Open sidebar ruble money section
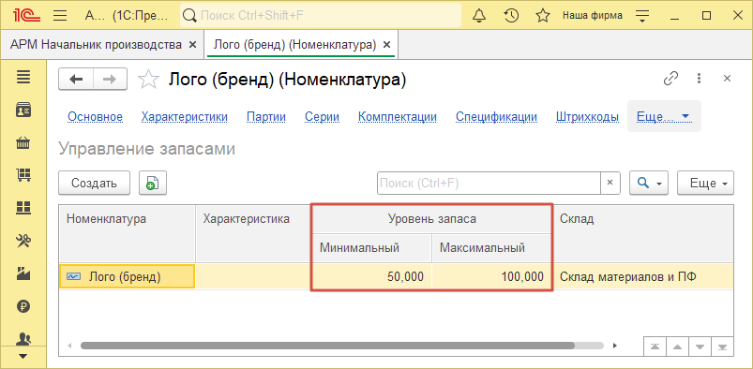The width and height of the screenshot is (753, 369). [23, 306]
